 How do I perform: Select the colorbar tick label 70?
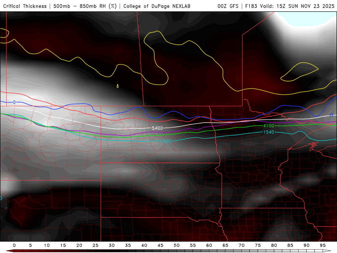coord(241,245)
